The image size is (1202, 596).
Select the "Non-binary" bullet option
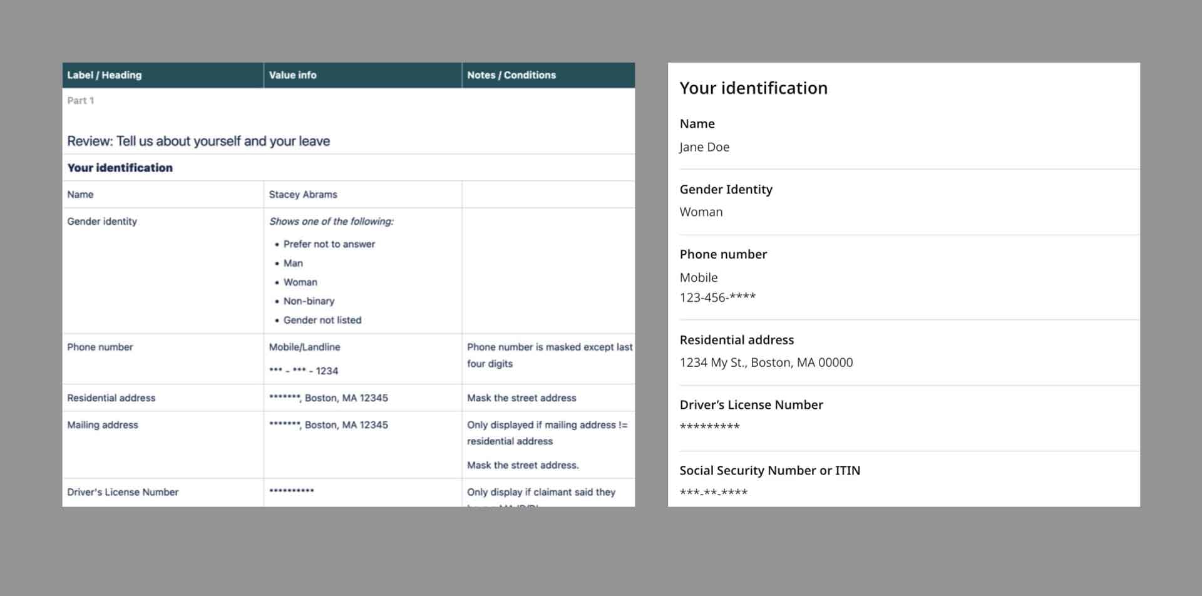click(309, 301)
